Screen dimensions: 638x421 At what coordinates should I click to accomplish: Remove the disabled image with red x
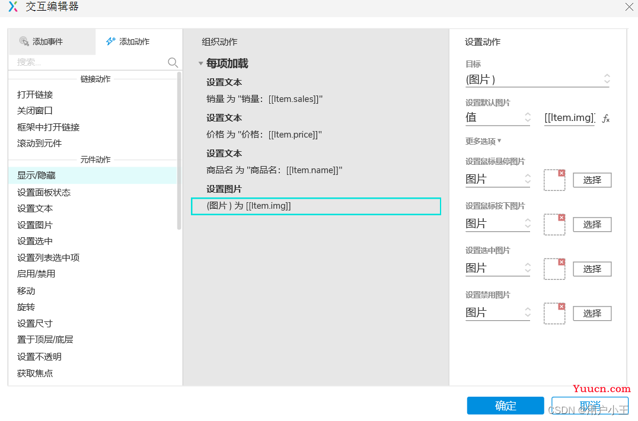pos(562,307)
